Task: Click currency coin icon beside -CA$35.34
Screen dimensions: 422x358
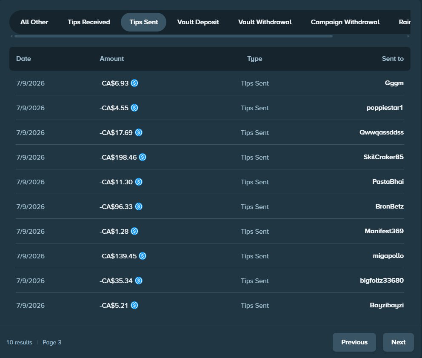Action: pos(139,281)
